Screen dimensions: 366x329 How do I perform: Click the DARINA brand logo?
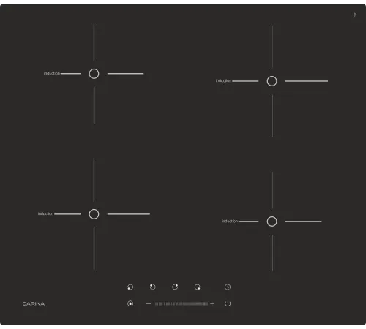[x=34, y=304]
